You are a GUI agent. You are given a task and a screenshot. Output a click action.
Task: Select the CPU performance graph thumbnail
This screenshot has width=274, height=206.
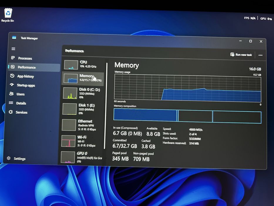point(71,65)
